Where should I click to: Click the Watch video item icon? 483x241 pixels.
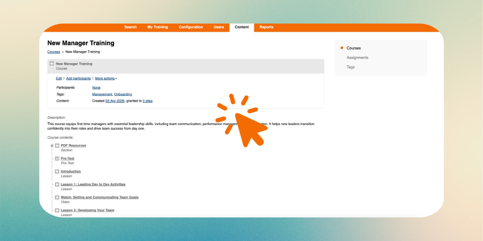pyautogui.click(x=57, y=197)
